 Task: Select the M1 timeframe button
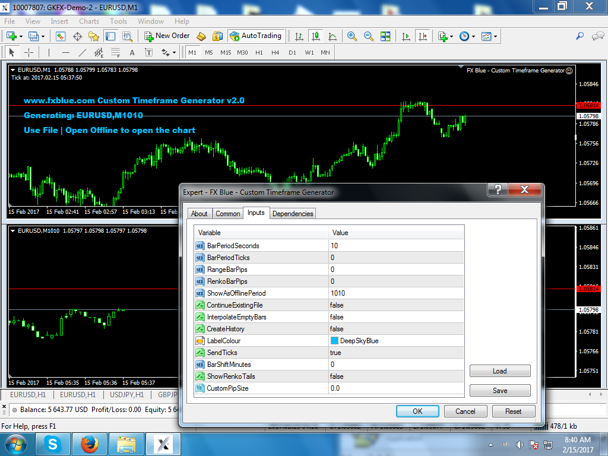click(192, 52)
